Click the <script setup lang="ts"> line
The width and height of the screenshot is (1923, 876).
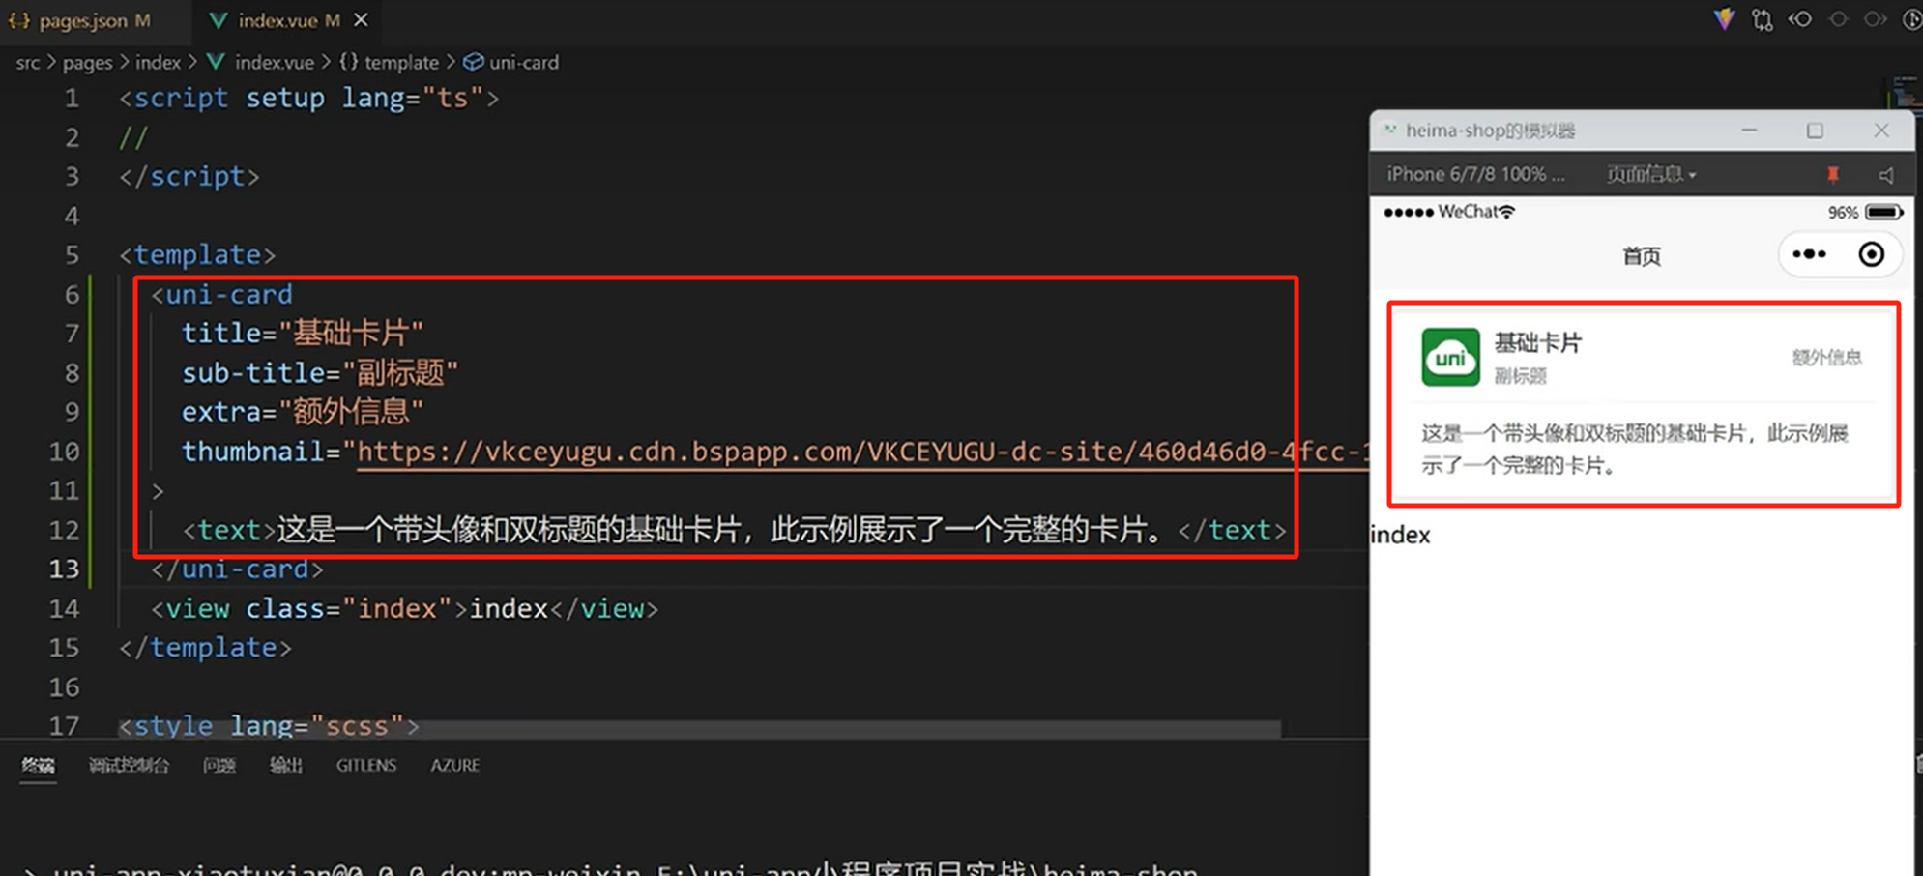coord(309,98)
